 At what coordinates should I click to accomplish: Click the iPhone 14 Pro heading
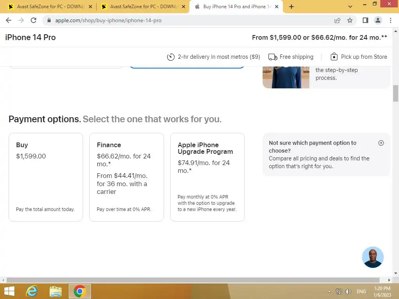tap(30, 37)
